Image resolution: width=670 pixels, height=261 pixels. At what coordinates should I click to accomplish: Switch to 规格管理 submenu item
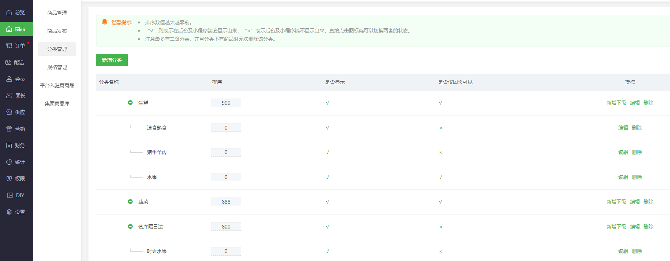tap(57, 67)
